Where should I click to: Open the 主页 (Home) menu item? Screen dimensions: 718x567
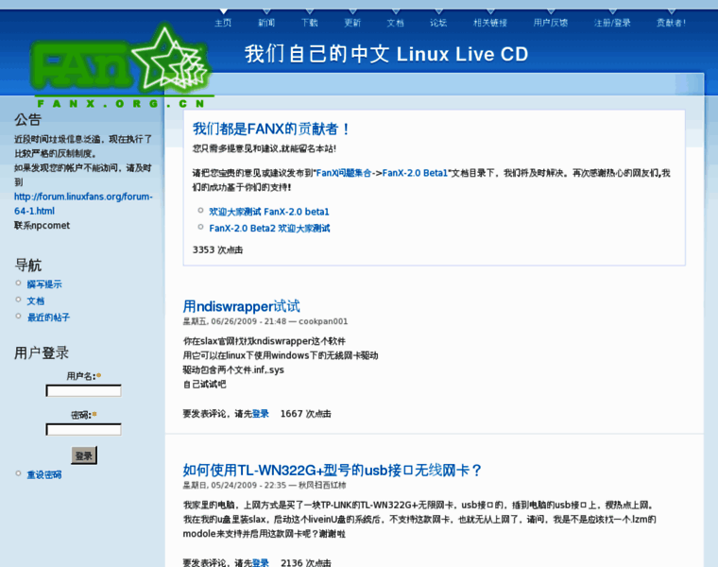(x=223, y=23)
